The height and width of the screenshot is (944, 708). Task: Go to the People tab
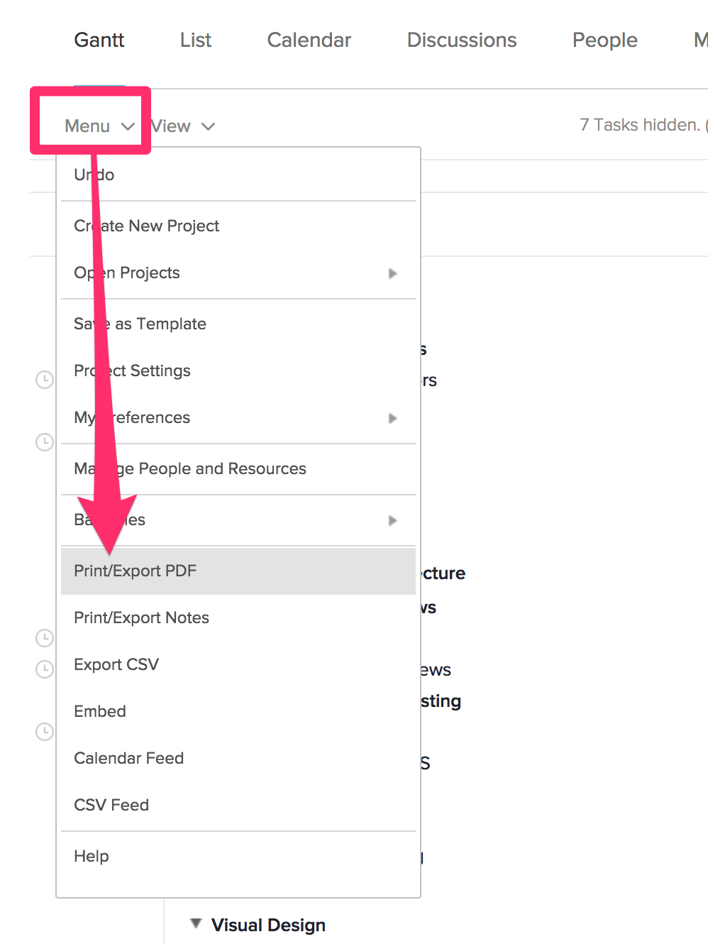(x=604, y=40)
